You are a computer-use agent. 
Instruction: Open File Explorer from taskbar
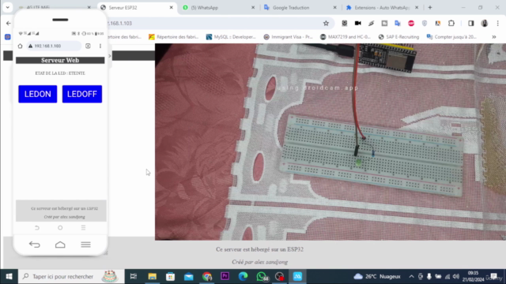pyautogui.click(x=152, y=276)
